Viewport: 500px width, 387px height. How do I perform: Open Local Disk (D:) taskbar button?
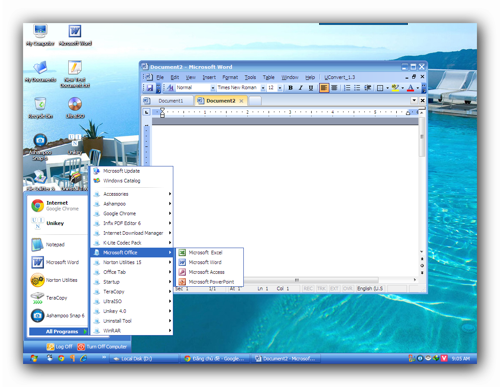(144, 359)
